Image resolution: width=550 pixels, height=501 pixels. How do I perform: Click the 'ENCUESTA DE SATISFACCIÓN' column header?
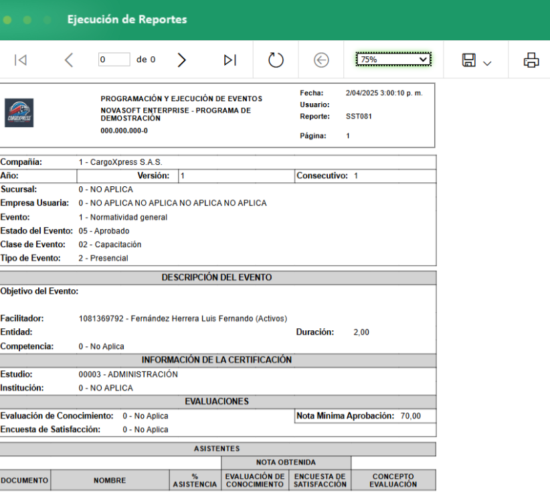tap(320, 480)
